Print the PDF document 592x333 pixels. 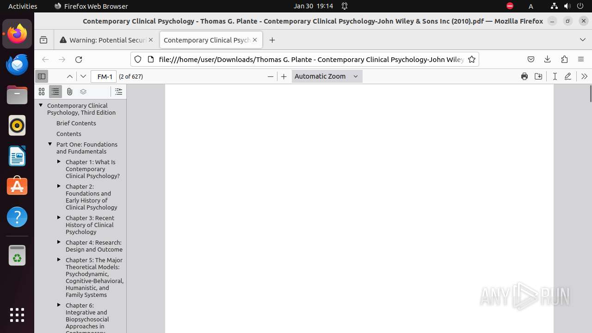[524, 76]
